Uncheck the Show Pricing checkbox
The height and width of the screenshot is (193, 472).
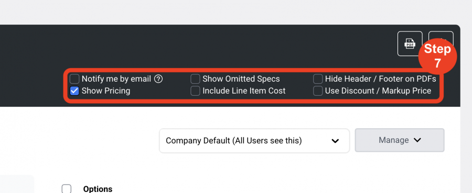(x=74, y=91)
